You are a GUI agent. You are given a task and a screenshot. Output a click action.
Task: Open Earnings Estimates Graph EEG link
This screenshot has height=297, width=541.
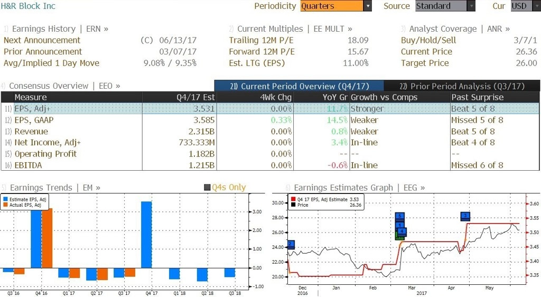(359, 188)
